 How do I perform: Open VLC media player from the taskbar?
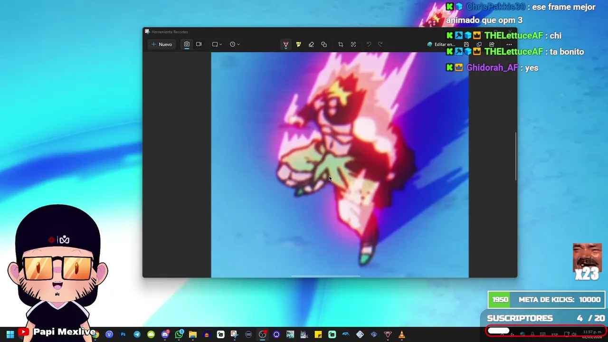[402, 334]
